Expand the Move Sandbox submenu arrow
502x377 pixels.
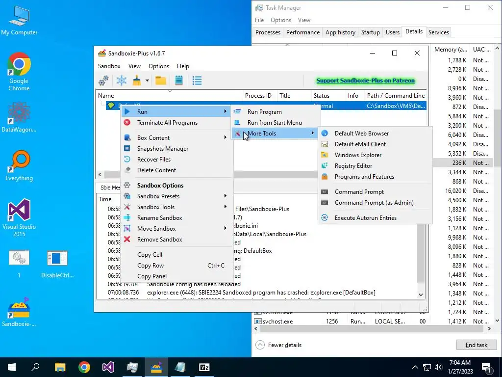click(226, 228)
